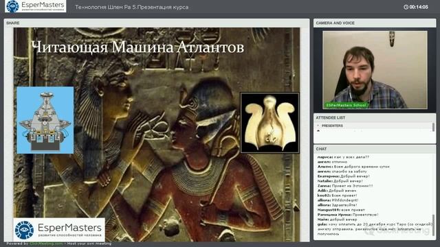This screenshot has height=247, width=440.
Task: Click the attendee list scrollbar
Action: 434,127
